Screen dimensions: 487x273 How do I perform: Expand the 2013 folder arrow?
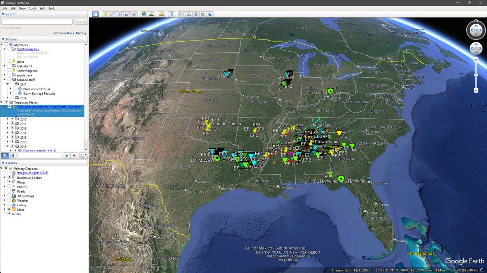click(x=8, y=128)
